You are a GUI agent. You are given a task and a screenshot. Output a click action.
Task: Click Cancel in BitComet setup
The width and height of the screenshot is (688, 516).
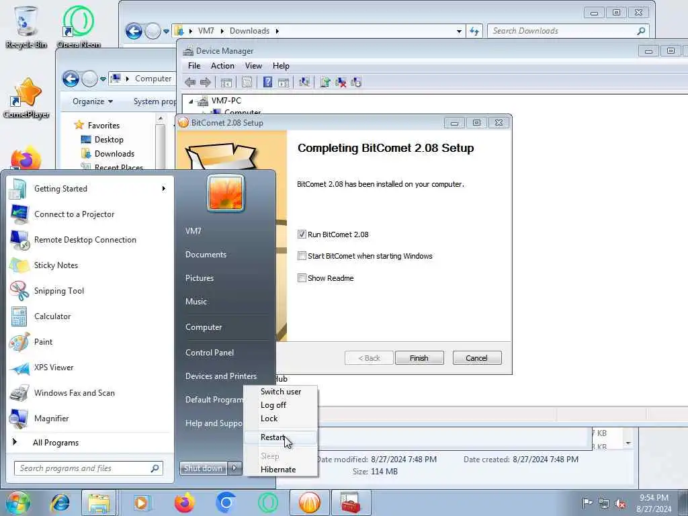476,358
